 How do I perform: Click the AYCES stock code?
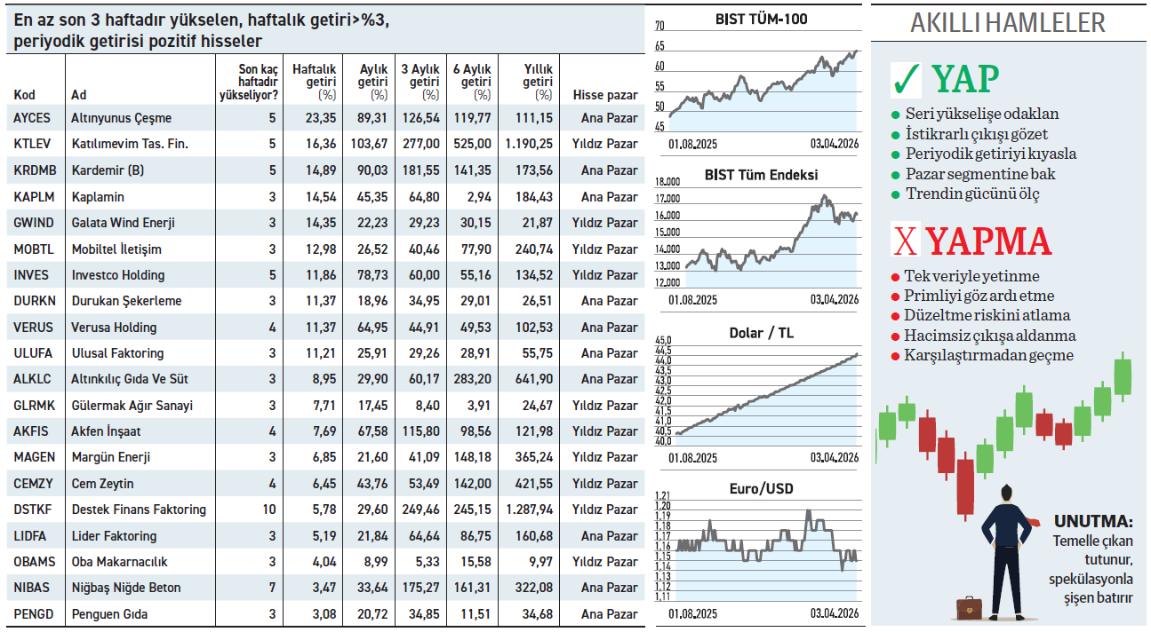tap(33, 118)
